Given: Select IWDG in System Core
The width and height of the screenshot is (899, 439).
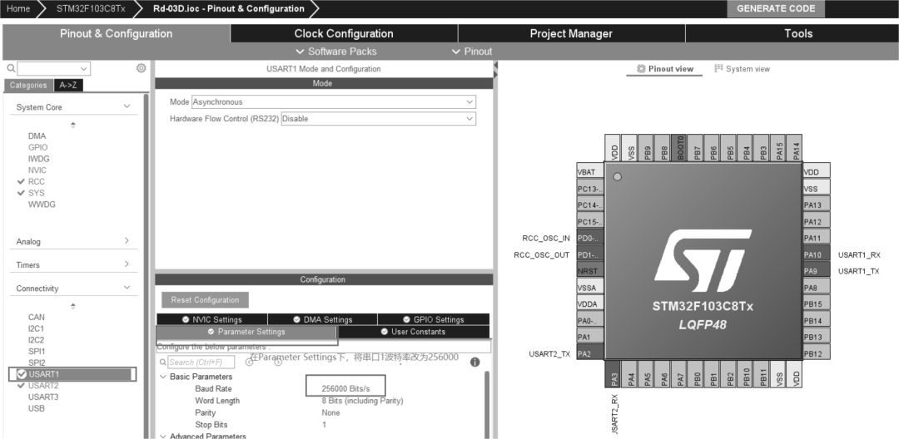Looking at the screenshot, I should [38, 159].
